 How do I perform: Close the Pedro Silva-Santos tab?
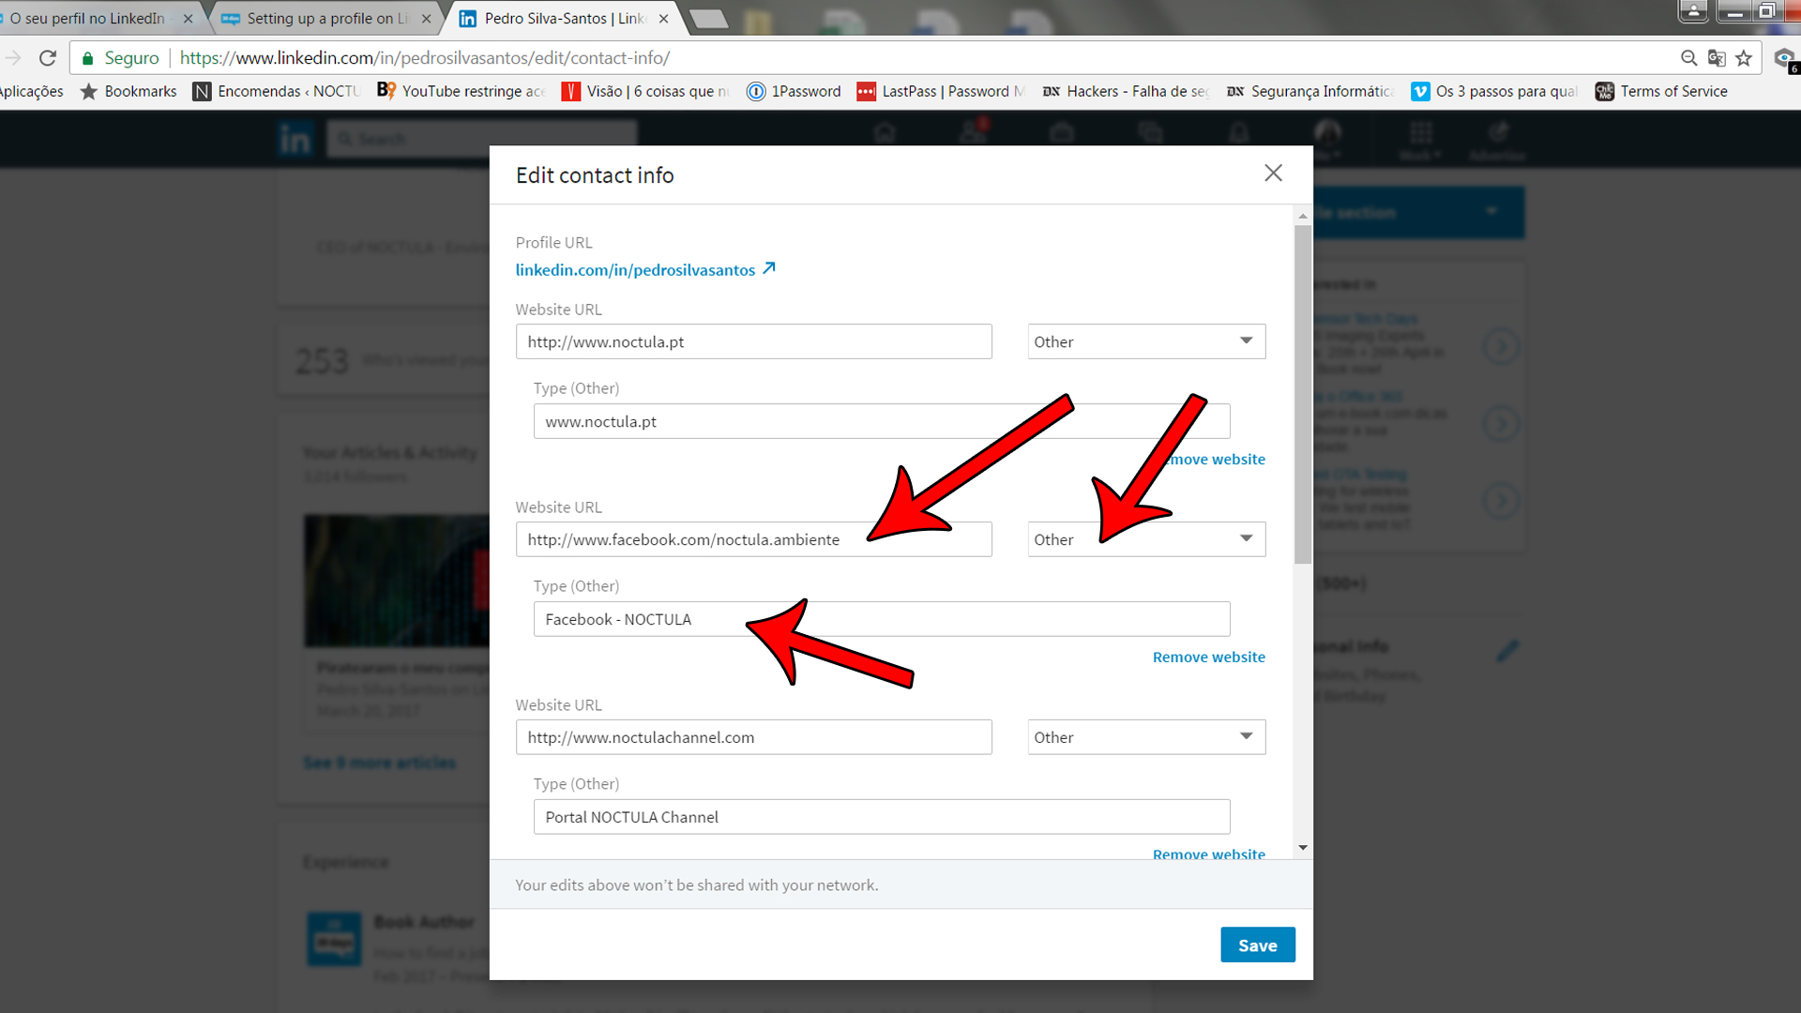[663, 18]
